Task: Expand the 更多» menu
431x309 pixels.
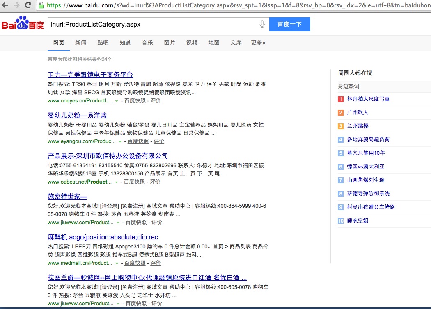Action: coord(258,43)
